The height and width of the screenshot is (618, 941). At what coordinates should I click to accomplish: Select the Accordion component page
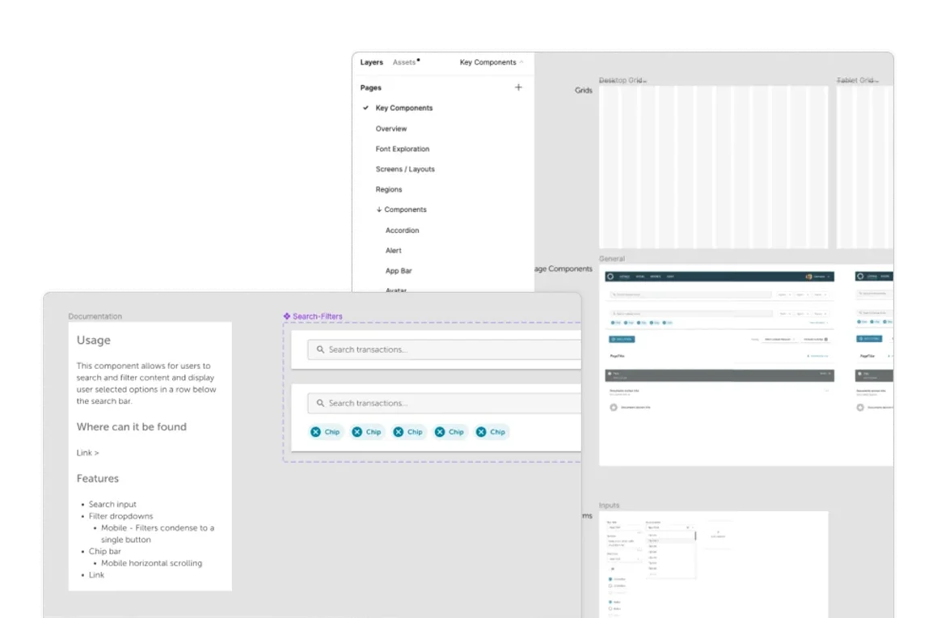(x=402, y=231)
